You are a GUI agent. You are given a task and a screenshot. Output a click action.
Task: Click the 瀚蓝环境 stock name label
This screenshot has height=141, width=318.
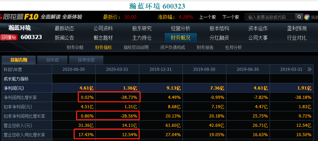coord(20,28)
